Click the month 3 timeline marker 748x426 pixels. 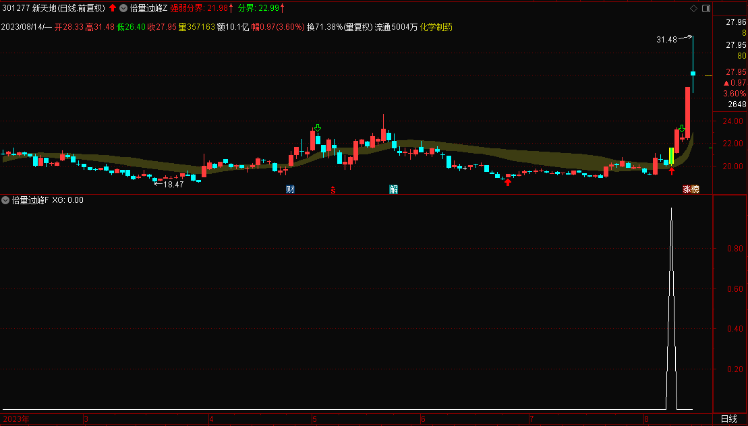point(86,419)
